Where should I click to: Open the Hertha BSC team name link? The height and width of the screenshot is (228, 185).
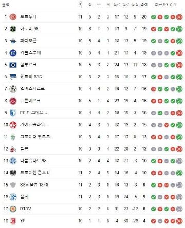pyautogui.click(x=31, y=77)
